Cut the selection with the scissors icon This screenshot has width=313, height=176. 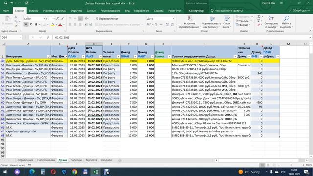16,17
